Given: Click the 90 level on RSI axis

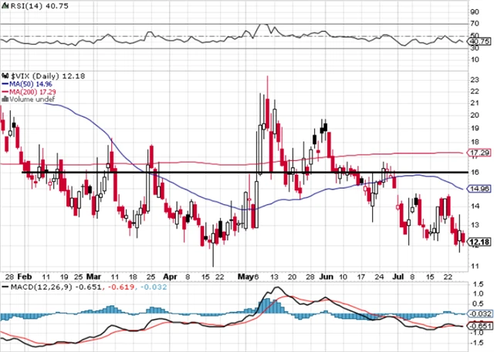Looking at the screenshot, I should click(x=475, y=12).
